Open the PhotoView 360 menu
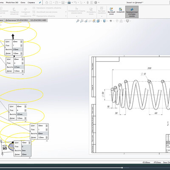The width and height of the screenshot is (170, 170). pyautogui.click(x=12, y=3)
